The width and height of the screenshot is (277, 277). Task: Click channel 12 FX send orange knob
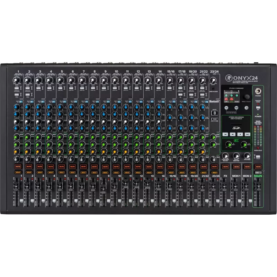coord(136,151)
